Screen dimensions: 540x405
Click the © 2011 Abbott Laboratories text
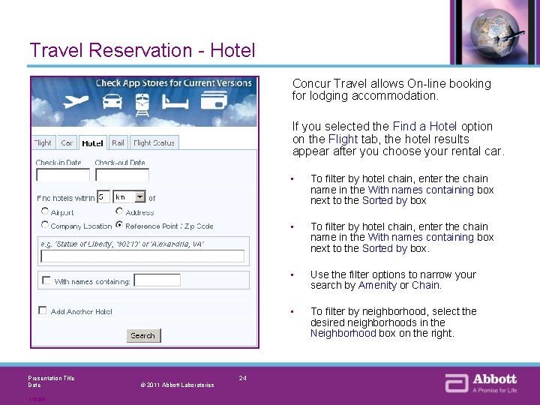177,385
